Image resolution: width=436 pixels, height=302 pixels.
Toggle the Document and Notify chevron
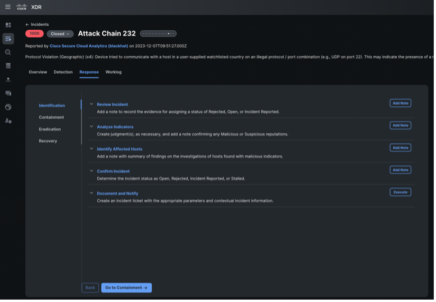(x=92, y=193)
